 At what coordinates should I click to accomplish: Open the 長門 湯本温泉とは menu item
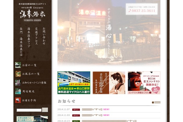pyautogui.click(x=21, y=41)
